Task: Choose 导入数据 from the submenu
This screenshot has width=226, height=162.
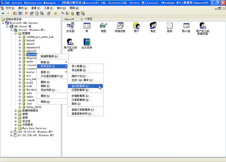Action: point(85,66)
